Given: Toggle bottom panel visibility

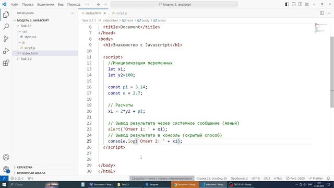Looking at the screenshot, I should 293,4.
